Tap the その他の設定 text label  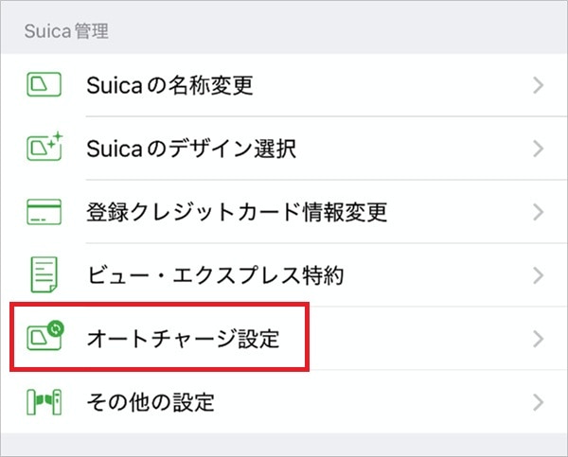click(151, 401)
